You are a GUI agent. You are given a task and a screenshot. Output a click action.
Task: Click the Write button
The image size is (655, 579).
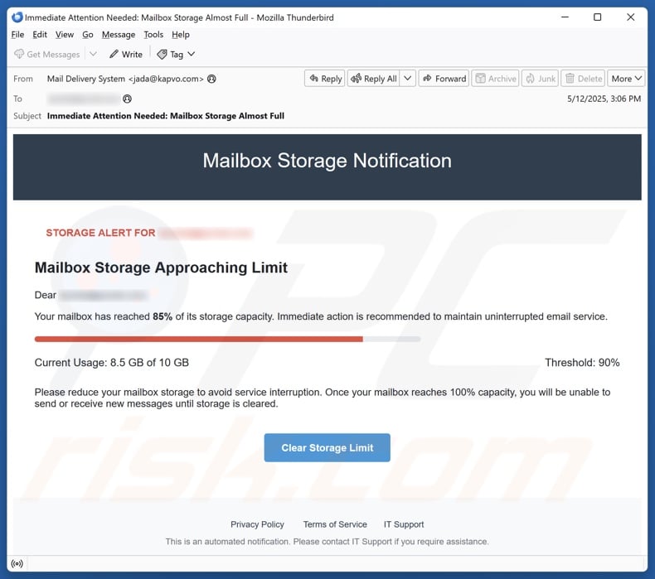(126, 55)
